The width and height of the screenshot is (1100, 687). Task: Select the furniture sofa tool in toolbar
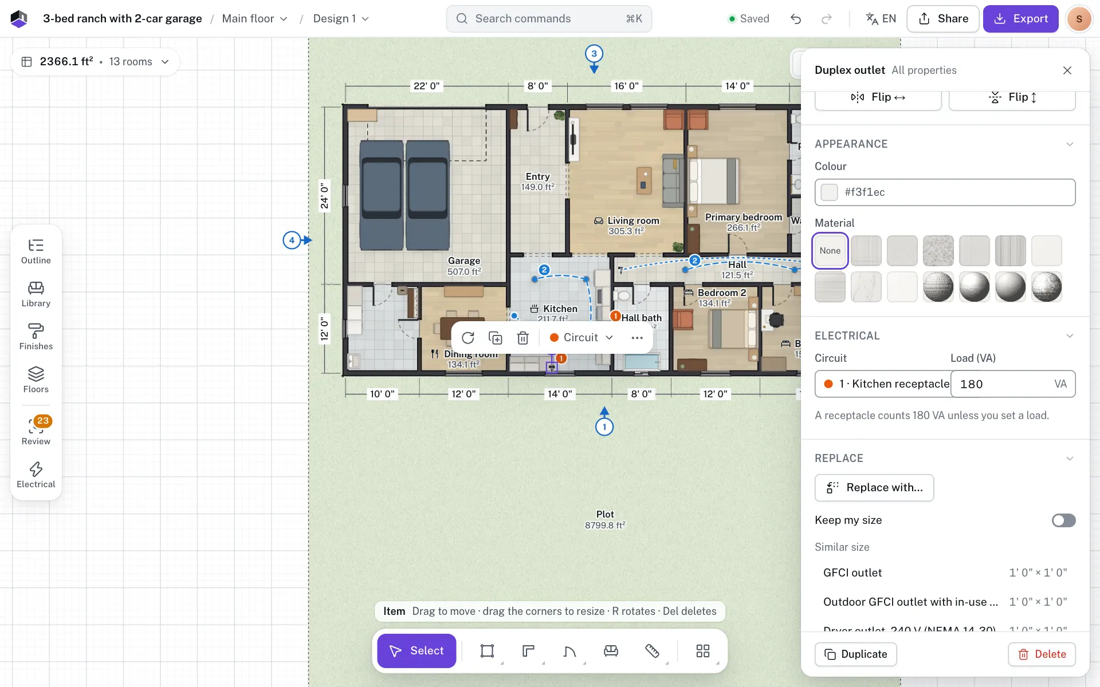611,651
